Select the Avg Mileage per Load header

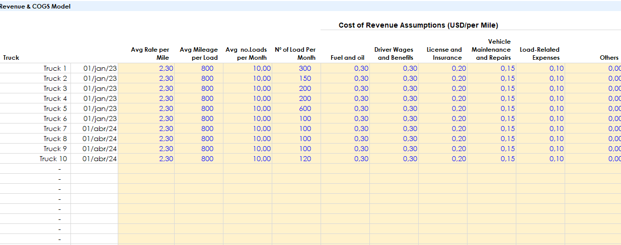199,54
